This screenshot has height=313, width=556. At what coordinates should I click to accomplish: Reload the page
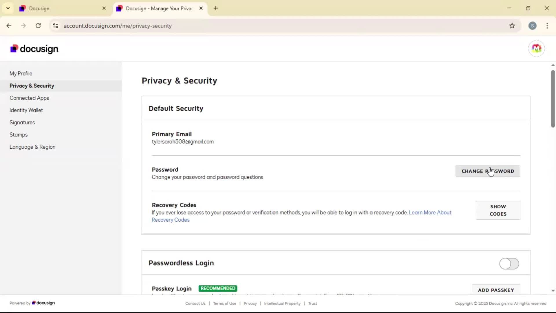tap(38, 26)
